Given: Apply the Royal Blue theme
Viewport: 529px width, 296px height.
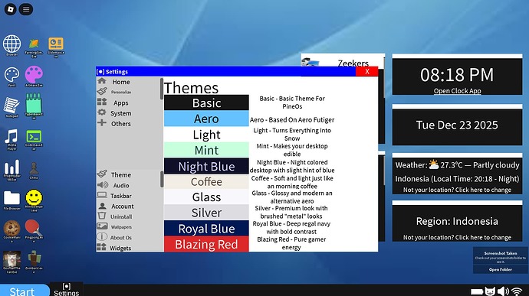Looking at the screenshot, I should tap(206, 229).
